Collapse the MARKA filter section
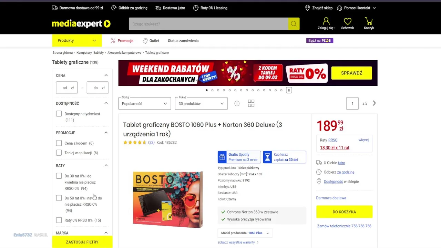Image resolution: width=441 pixels, height=248 pixels. (106, 233)
